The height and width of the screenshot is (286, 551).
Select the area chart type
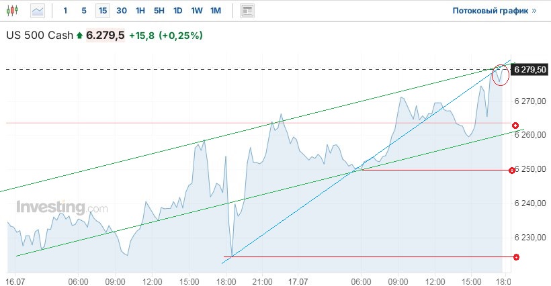point(38,11)
